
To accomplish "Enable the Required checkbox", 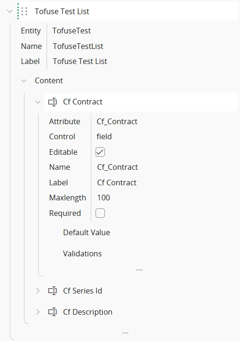I will tap(100, 213).
